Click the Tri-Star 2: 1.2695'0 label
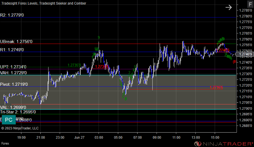The width and height of the screenshot is (254, 147). [x=18, y=112]
